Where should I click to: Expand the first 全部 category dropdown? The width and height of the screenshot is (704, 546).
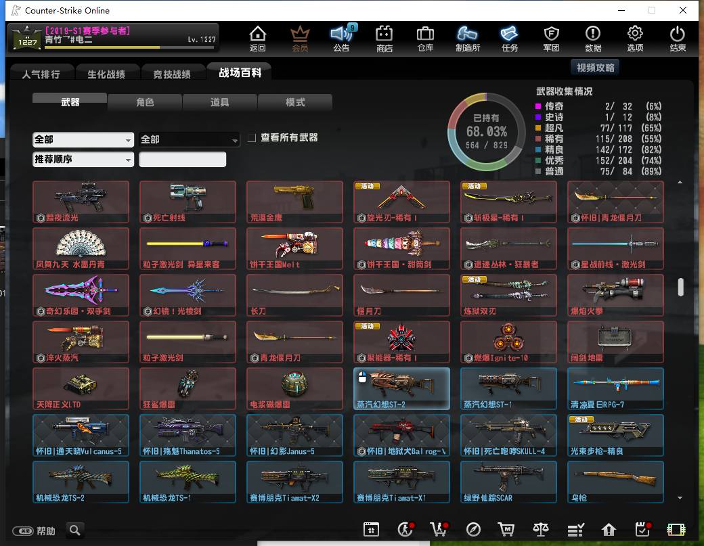pos(83,139)
